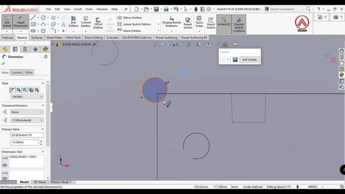The width and height of the screenshot is (345, 194).
Task: Click the Undo icon
Action: pos(176,9)
